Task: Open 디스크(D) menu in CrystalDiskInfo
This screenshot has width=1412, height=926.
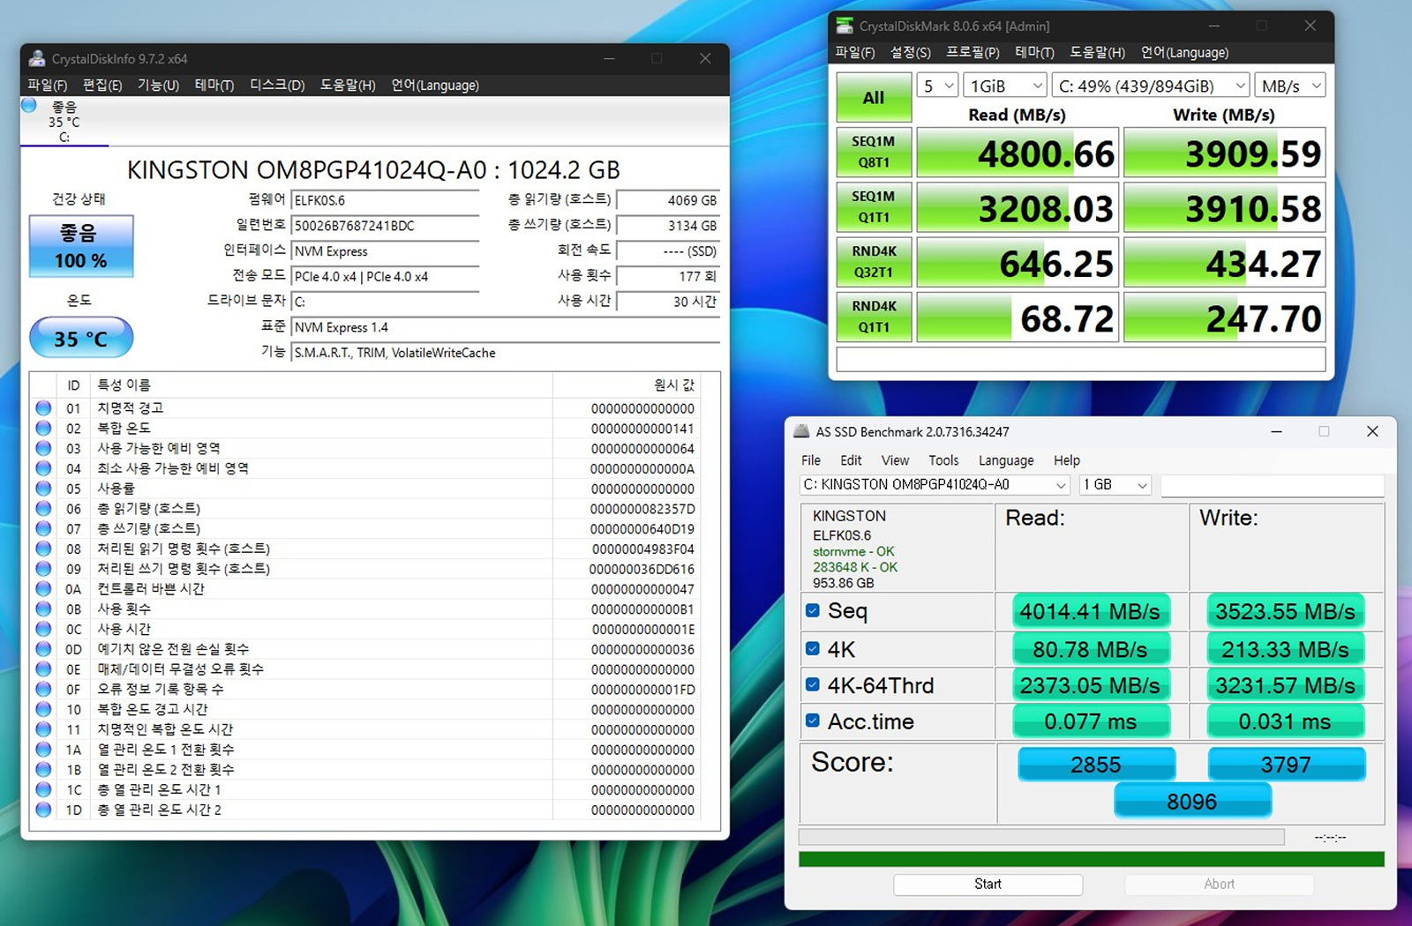Action: [x=277, y=85]
